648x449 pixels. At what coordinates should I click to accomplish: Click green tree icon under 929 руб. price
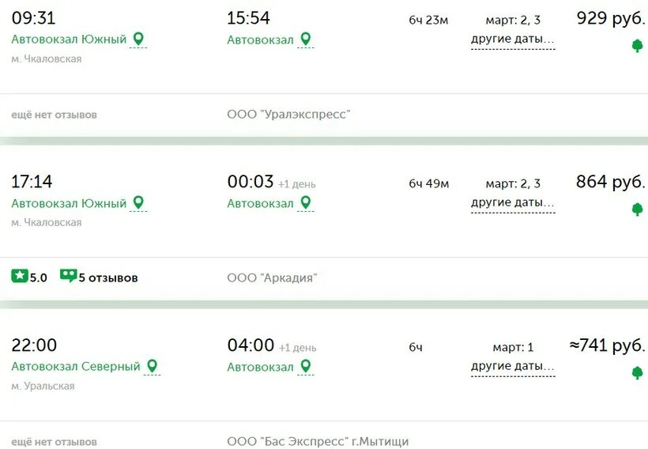coord(638,46)
